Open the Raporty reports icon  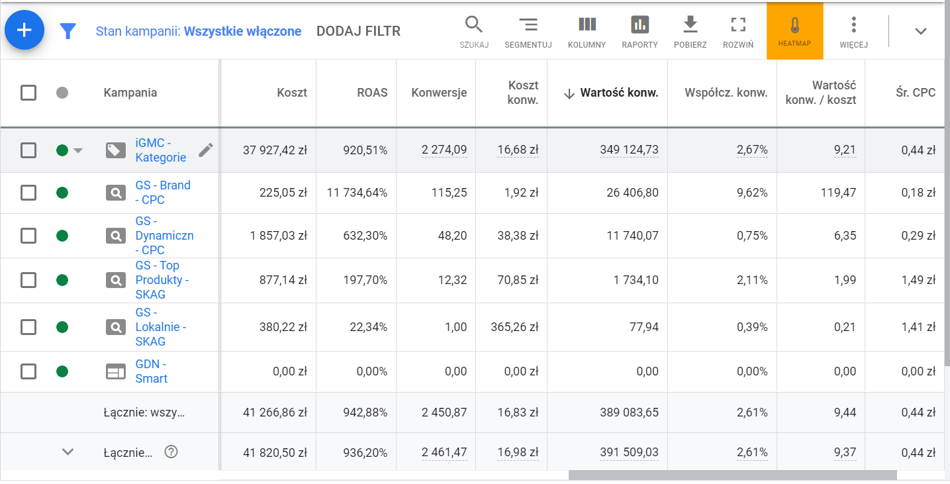pos(640,31)
